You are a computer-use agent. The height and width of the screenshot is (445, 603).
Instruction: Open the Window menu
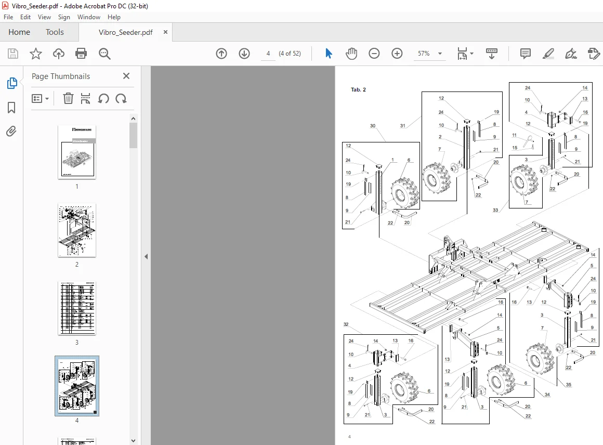89,17
